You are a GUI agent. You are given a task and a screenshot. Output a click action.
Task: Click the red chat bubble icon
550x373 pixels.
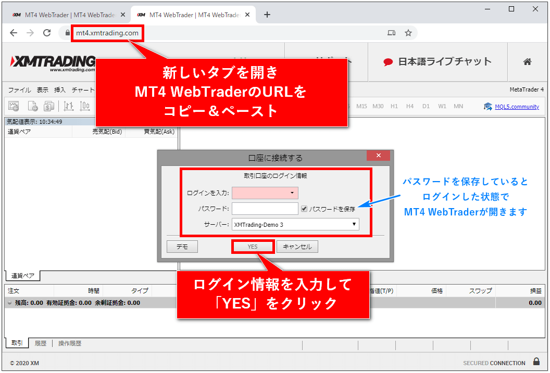[388, 62]
